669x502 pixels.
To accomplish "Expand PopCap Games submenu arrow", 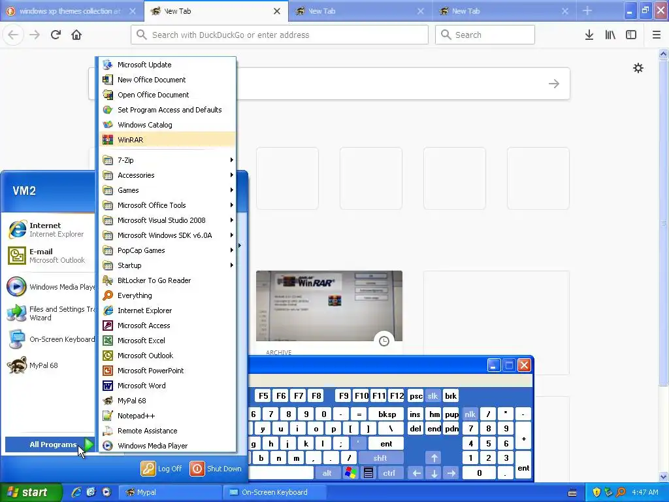I will point(232,250).
